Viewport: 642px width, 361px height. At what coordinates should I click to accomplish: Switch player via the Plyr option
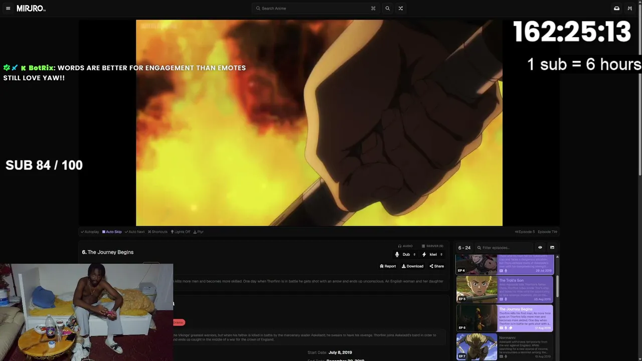[199, 232]
